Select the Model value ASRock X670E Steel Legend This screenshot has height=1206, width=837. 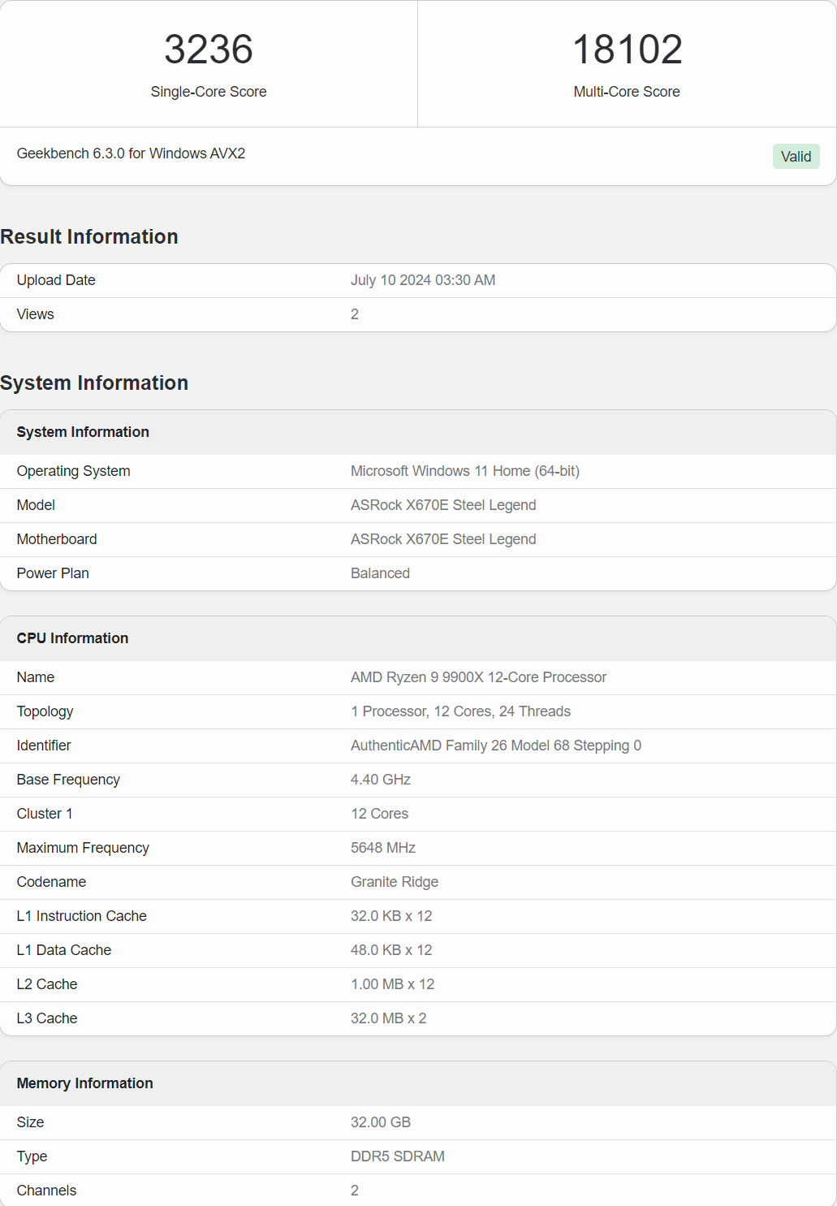pos(443,505)
